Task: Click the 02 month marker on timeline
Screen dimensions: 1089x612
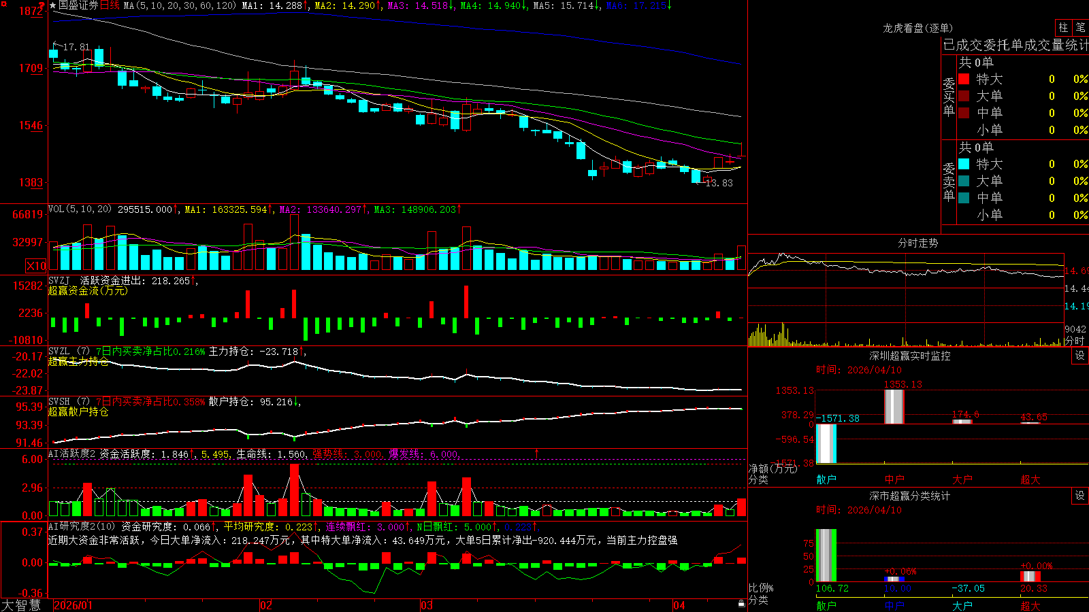Action: 266,605
